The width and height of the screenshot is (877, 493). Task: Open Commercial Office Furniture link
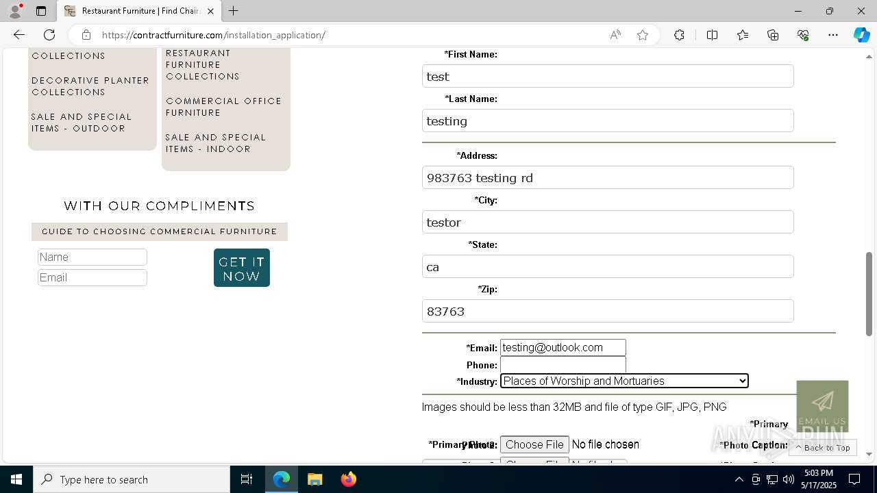tap(223, 107)
